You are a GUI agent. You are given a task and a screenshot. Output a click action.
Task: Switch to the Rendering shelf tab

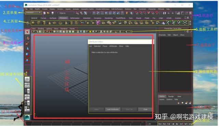click(x=109, y=18)
